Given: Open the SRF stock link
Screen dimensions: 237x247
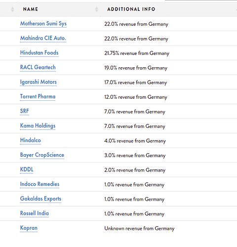Looking at the screenshot, I should pyautogui.click(x=24, y=111).
